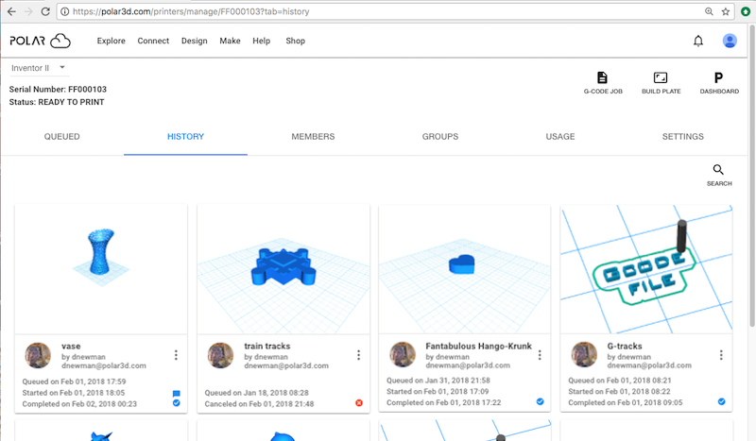
Task: Click the vase completed checkmark icon
Action: [x=177, y=403]
